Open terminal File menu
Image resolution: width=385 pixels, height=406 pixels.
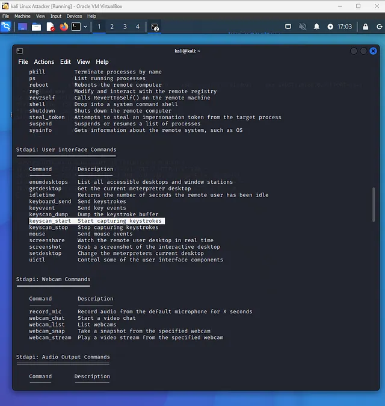click(23, 62)
